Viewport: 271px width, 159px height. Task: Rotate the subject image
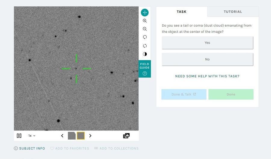click(x=145, y=37)
